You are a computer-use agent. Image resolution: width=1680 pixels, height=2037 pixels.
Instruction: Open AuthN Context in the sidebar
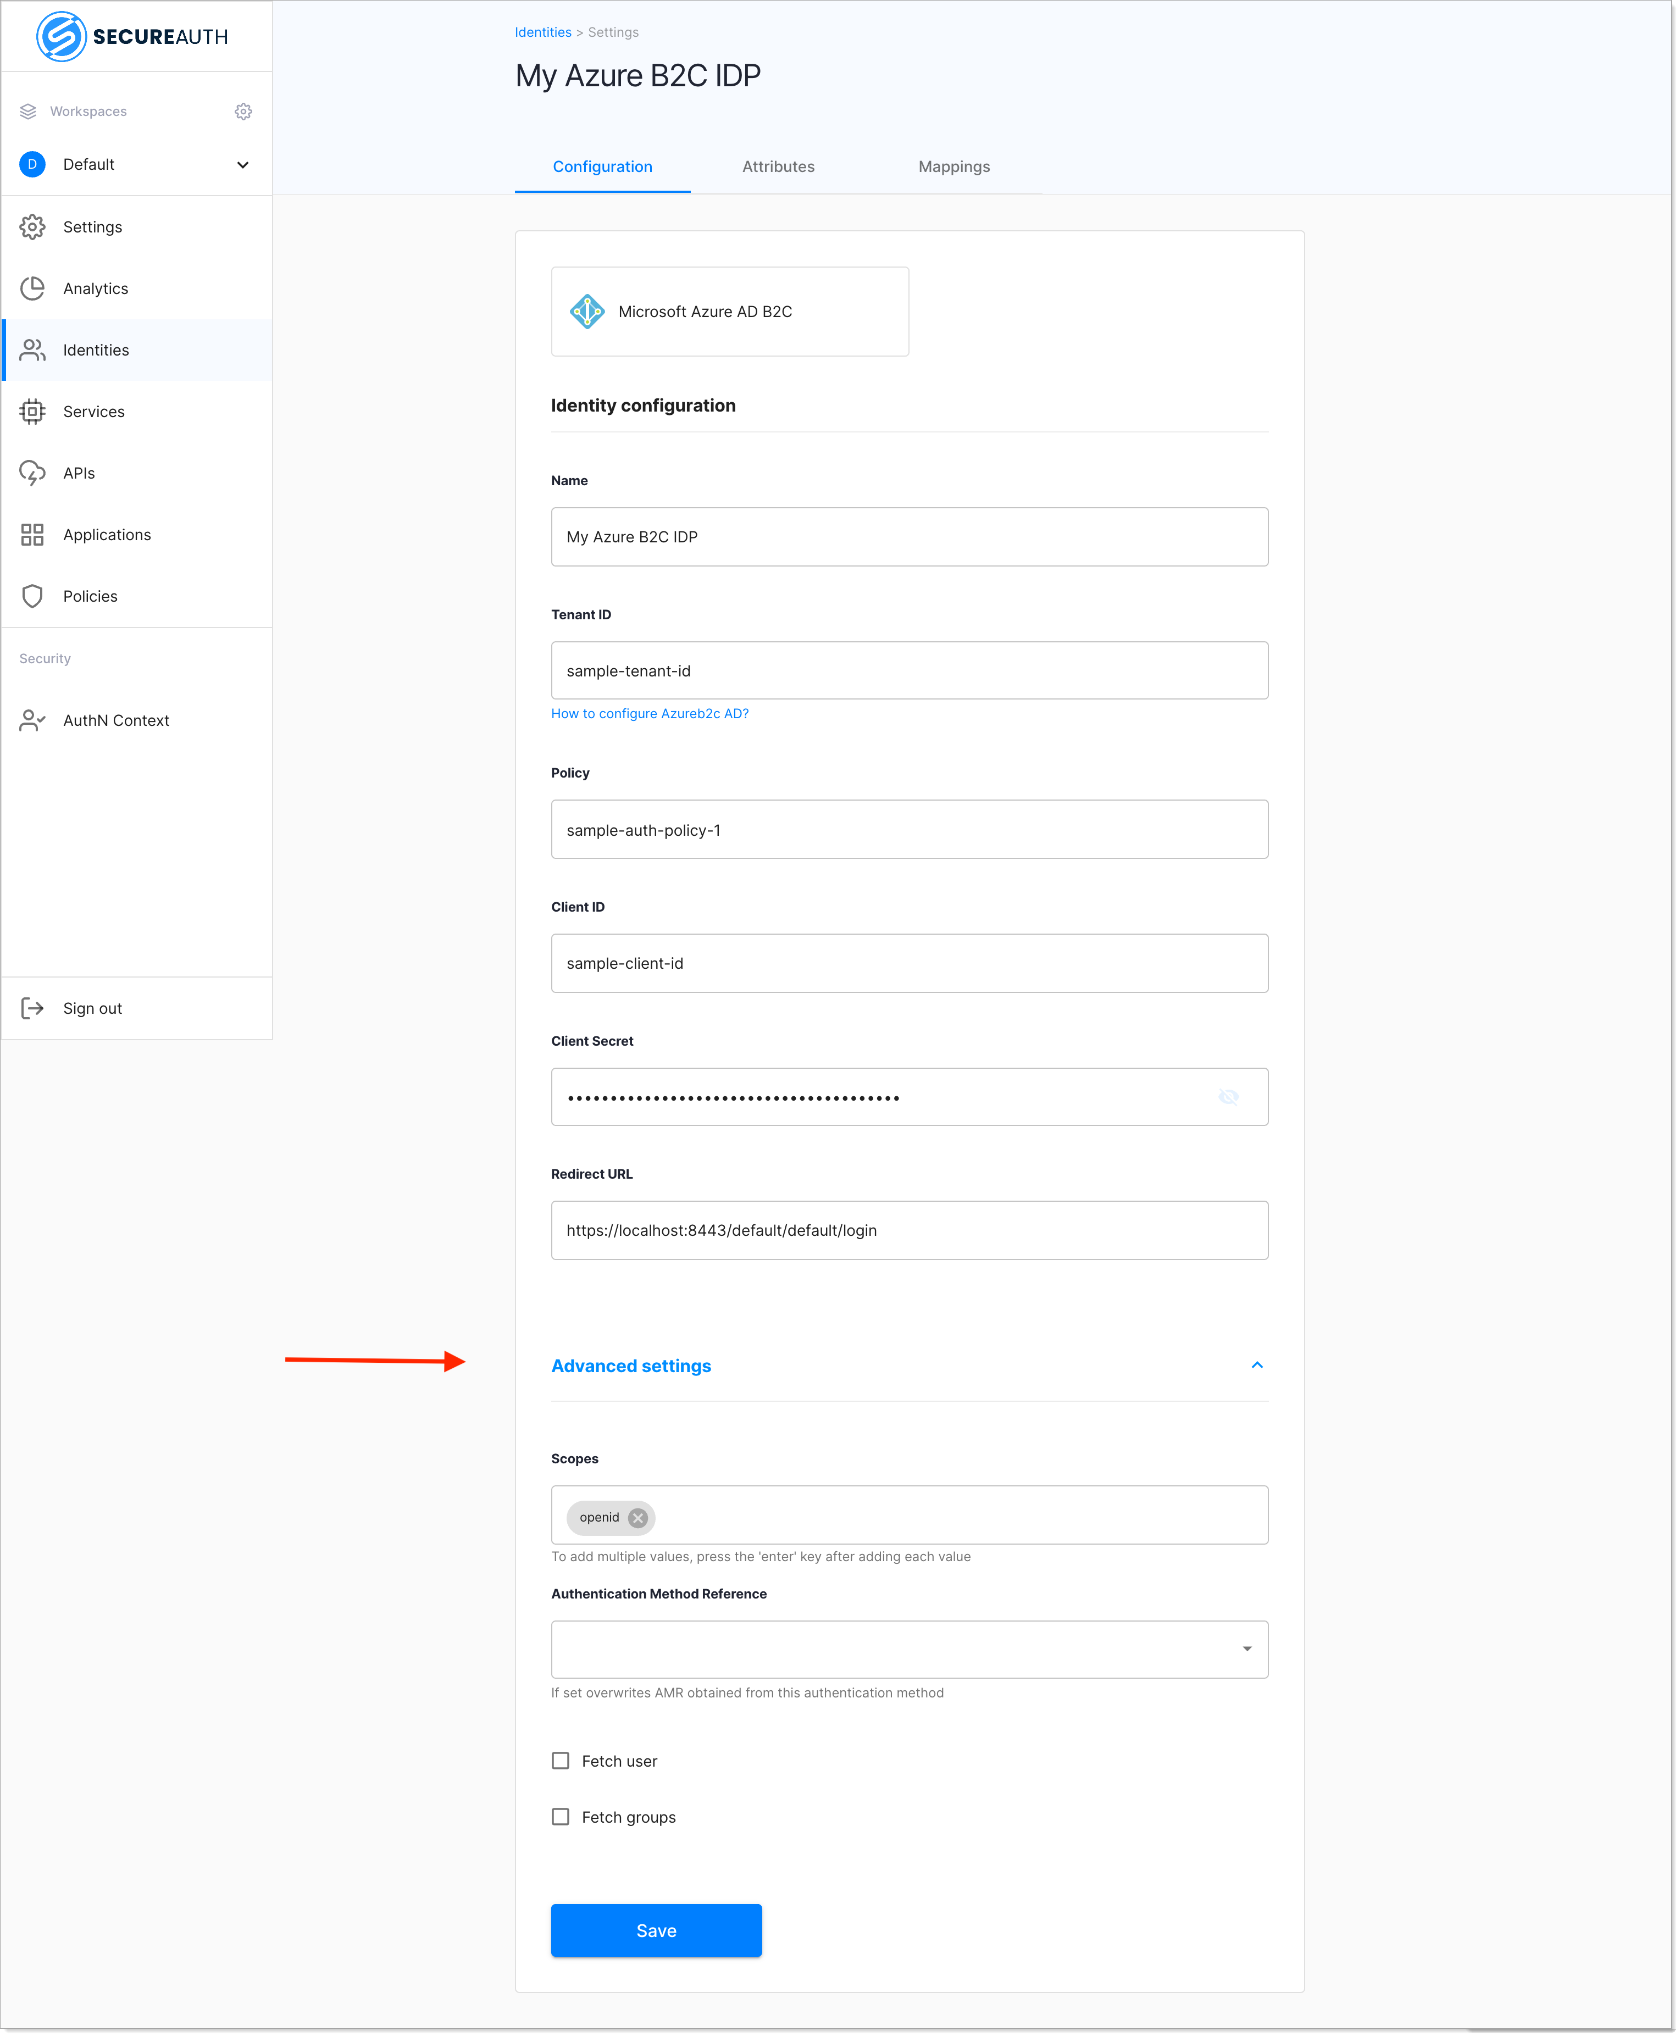click(x=136, y=721)
